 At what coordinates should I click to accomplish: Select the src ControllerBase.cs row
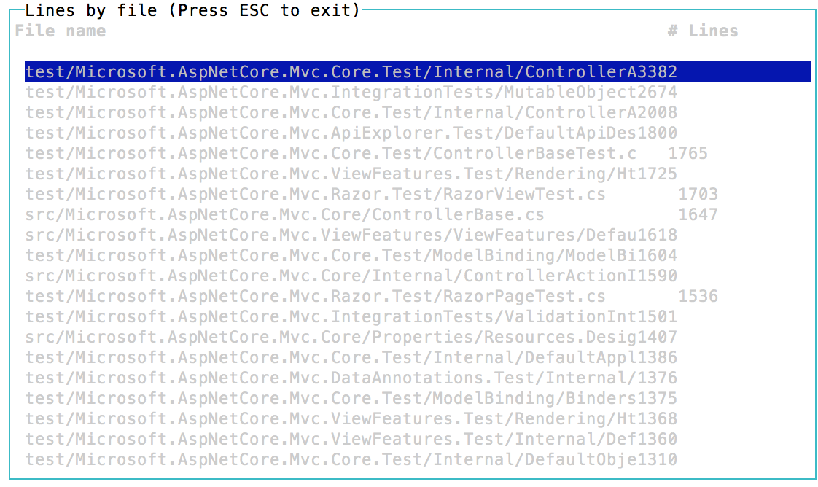[417, 214]
